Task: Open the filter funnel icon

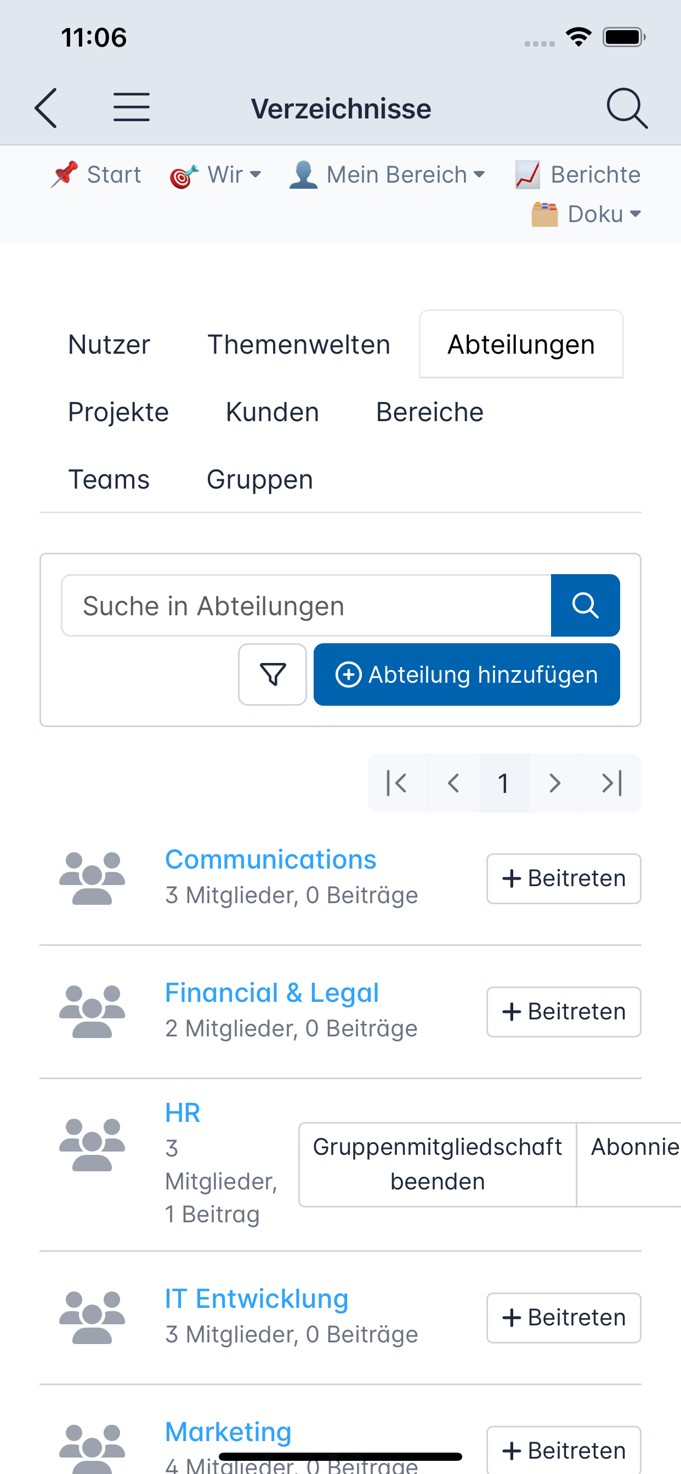Action: pos(273,674)
